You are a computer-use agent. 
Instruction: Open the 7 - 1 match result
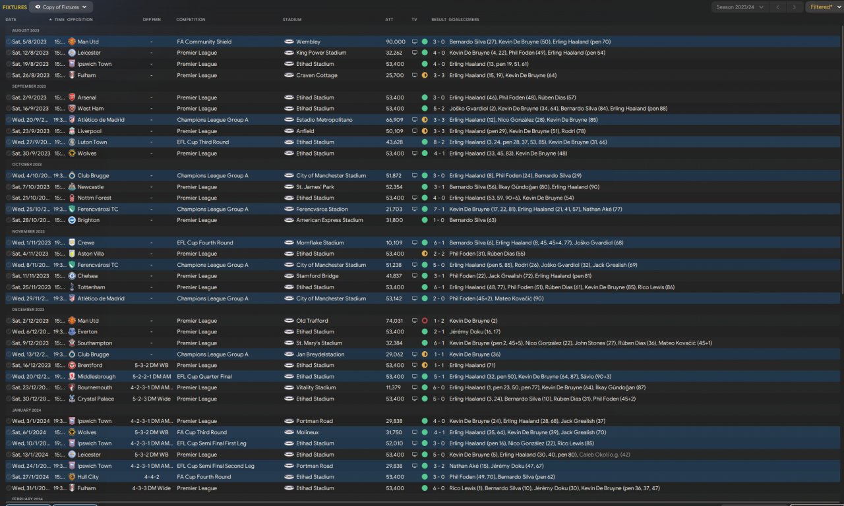tap(438, 210)
